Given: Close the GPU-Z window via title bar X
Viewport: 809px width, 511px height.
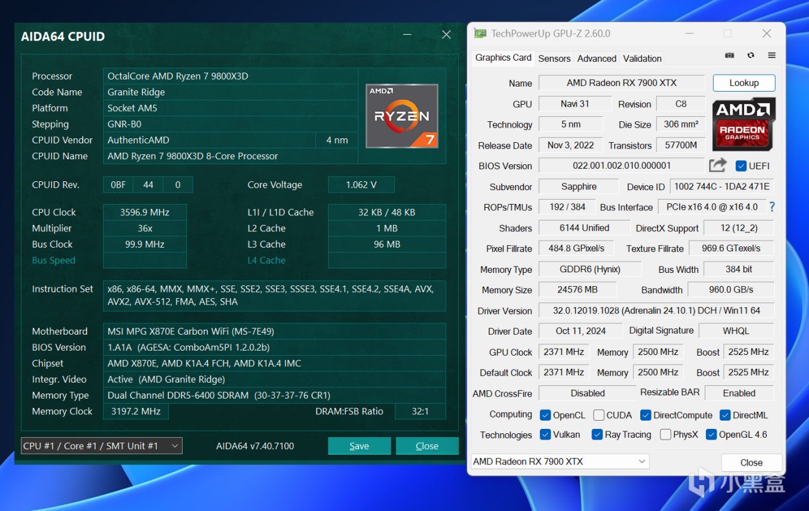Looking at the screenshot, I should tap(767, 33).
